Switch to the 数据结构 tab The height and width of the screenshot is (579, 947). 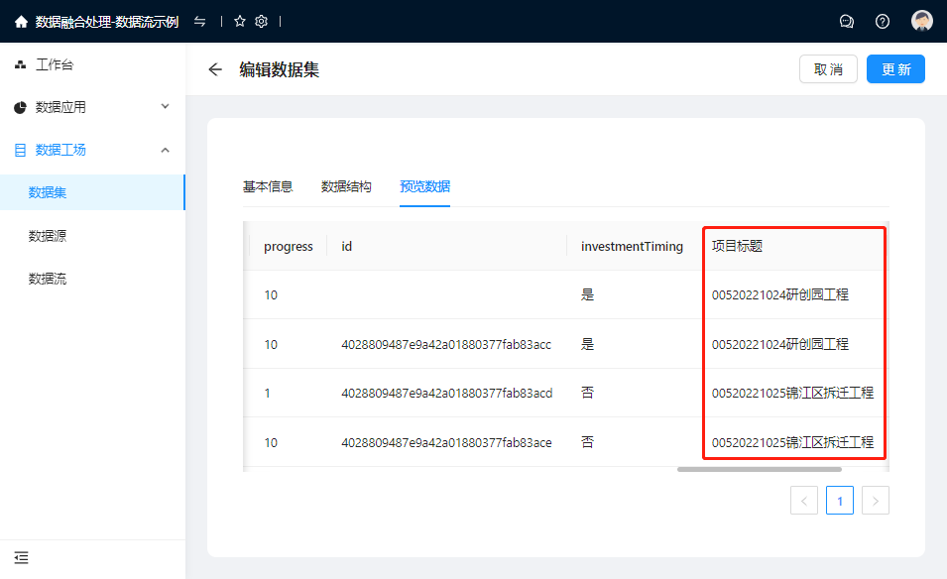click(x=346, y=186)
